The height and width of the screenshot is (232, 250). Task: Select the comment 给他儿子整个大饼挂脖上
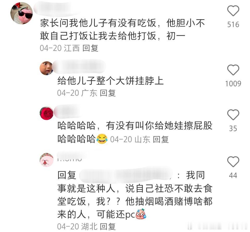110,81
